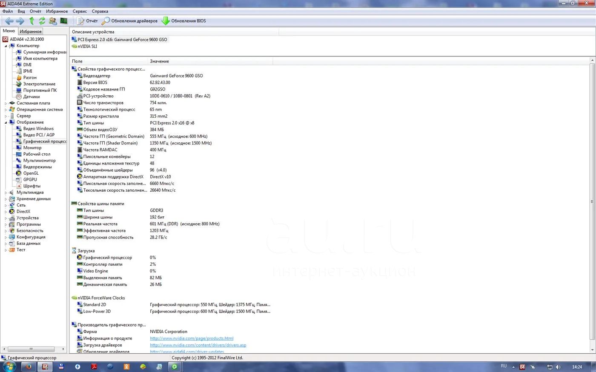Refresh the page with green arrows icon

tap(42, 21)
